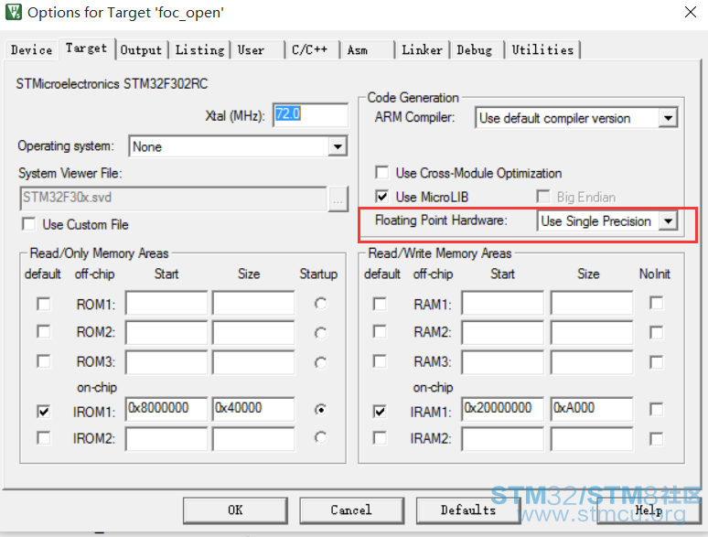Select the ROM1 Startup radio button
Viewport: 708px width, 537px height.
click(320, 304)
